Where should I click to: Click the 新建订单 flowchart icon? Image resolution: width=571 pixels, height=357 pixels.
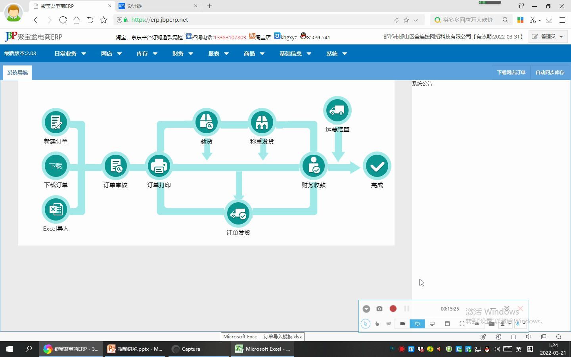pyautogui.click(x=56, y=122)
